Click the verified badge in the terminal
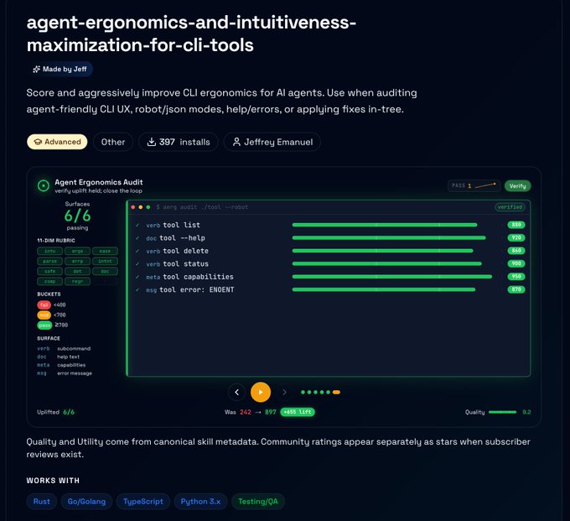 point(510,207)
